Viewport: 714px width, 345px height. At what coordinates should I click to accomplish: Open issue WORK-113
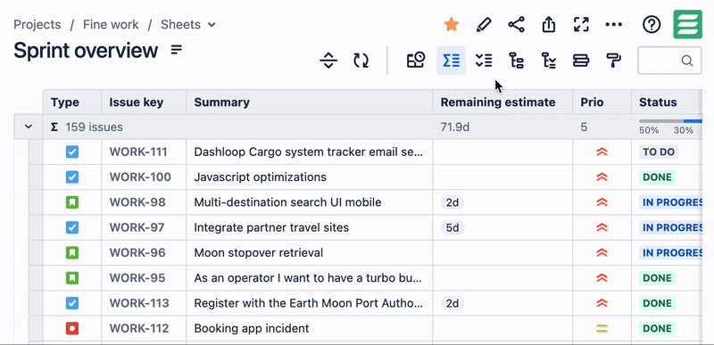click(138, 303)
